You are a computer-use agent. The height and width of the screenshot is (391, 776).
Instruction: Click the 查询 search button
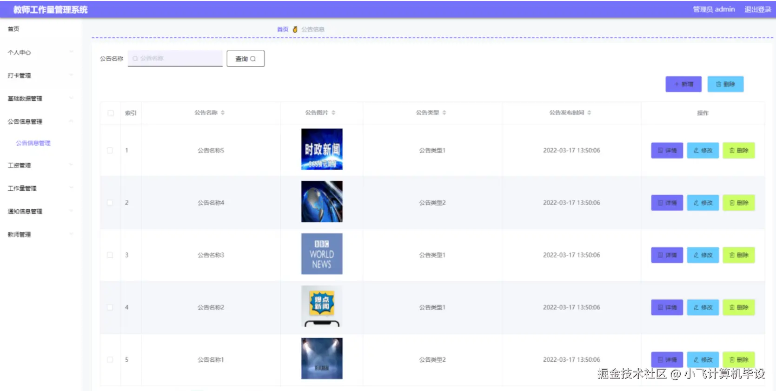pos(245,59)
